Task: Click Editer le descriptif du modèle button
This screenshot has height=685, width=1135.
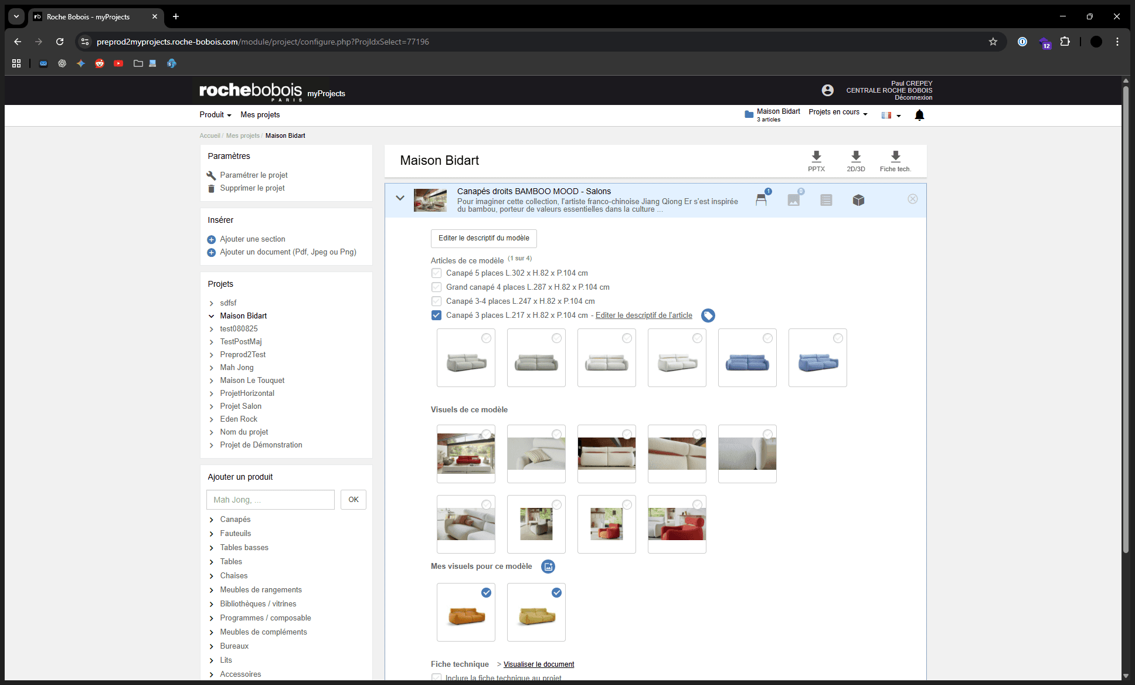Action: click(x=484, y=238)
